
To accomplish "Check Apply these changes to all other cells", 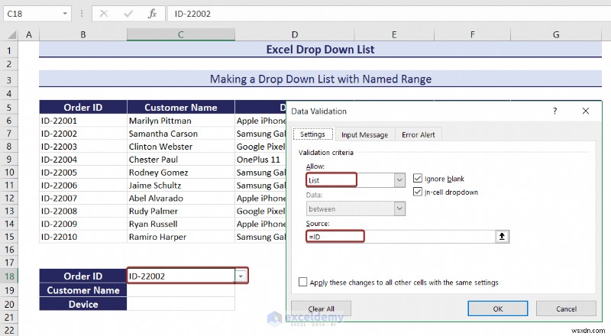I will point(302,282).
